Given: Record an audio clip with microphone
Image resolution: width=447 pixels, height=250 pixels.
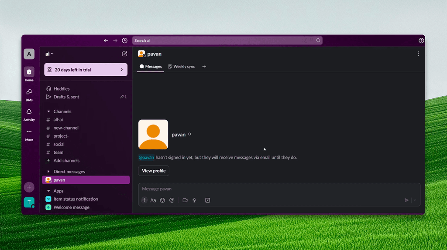Looking at the screenshot, I should pos(194,200).
